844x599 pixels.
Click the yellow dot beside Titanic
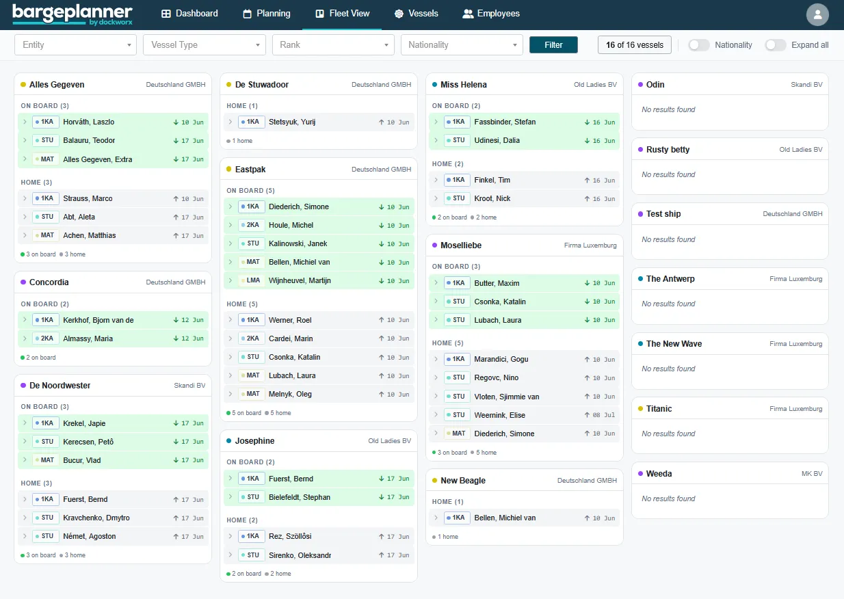coord(640,409)
